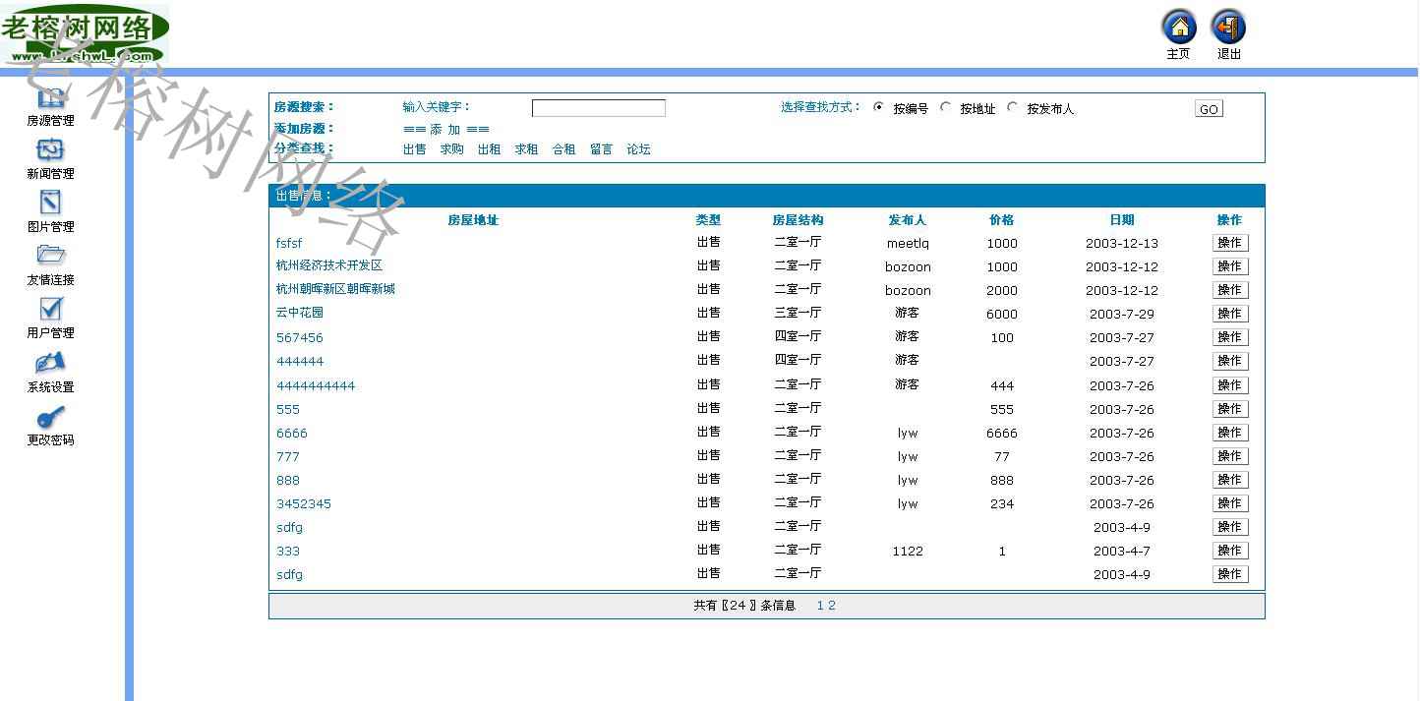
Task: Click 操作 button for 杭州经济技术开发区 row
Action: click(1230, 266)
